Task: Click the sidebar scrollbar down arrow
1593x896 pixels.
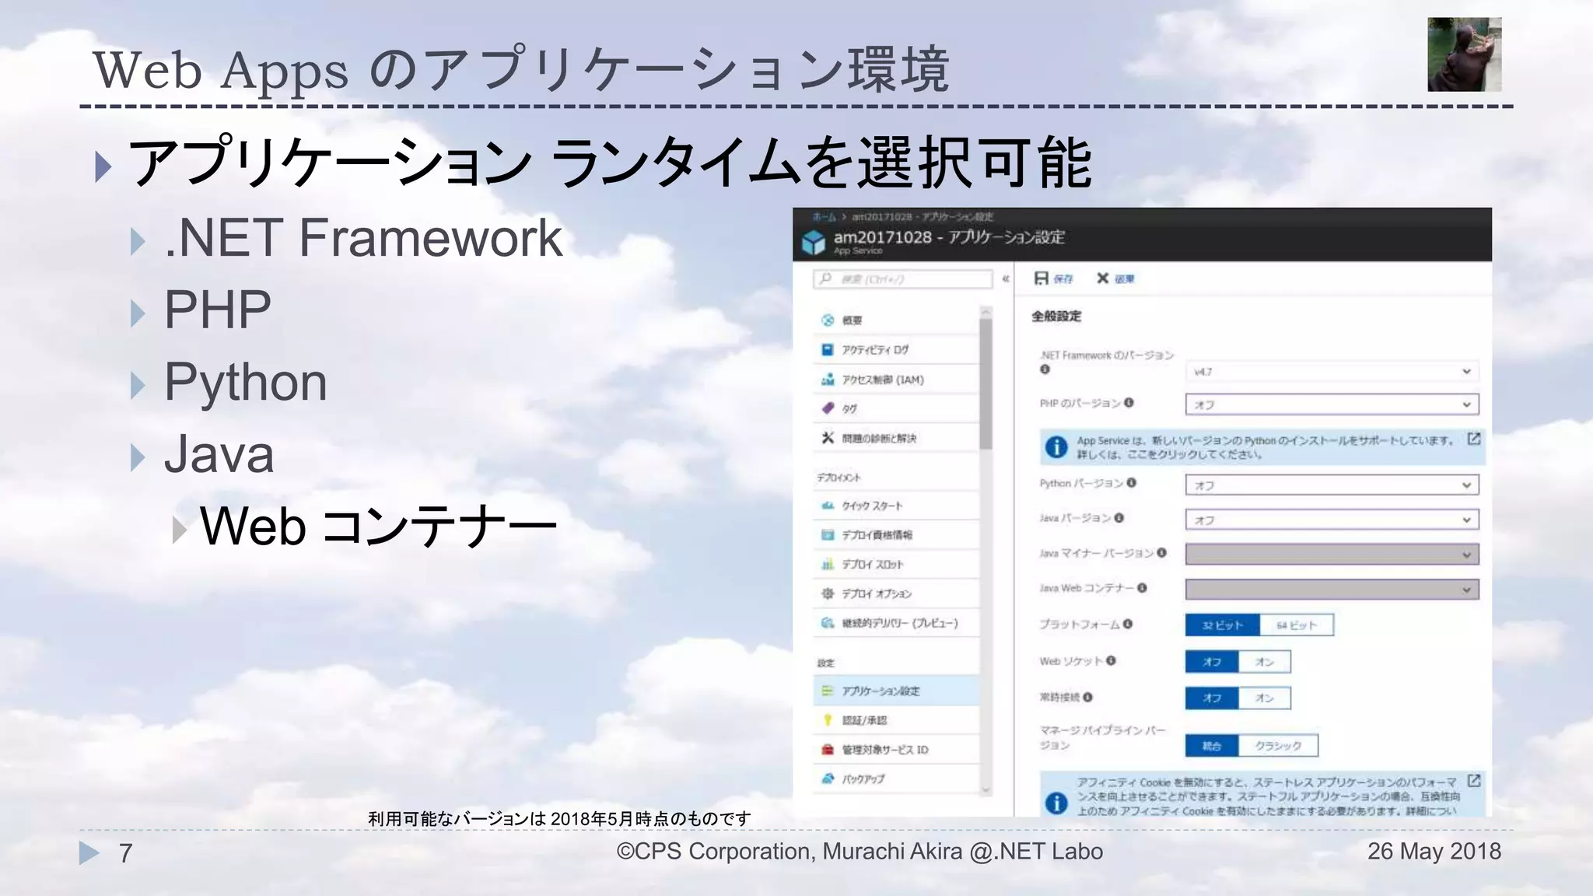Action: tap(986, 789)
